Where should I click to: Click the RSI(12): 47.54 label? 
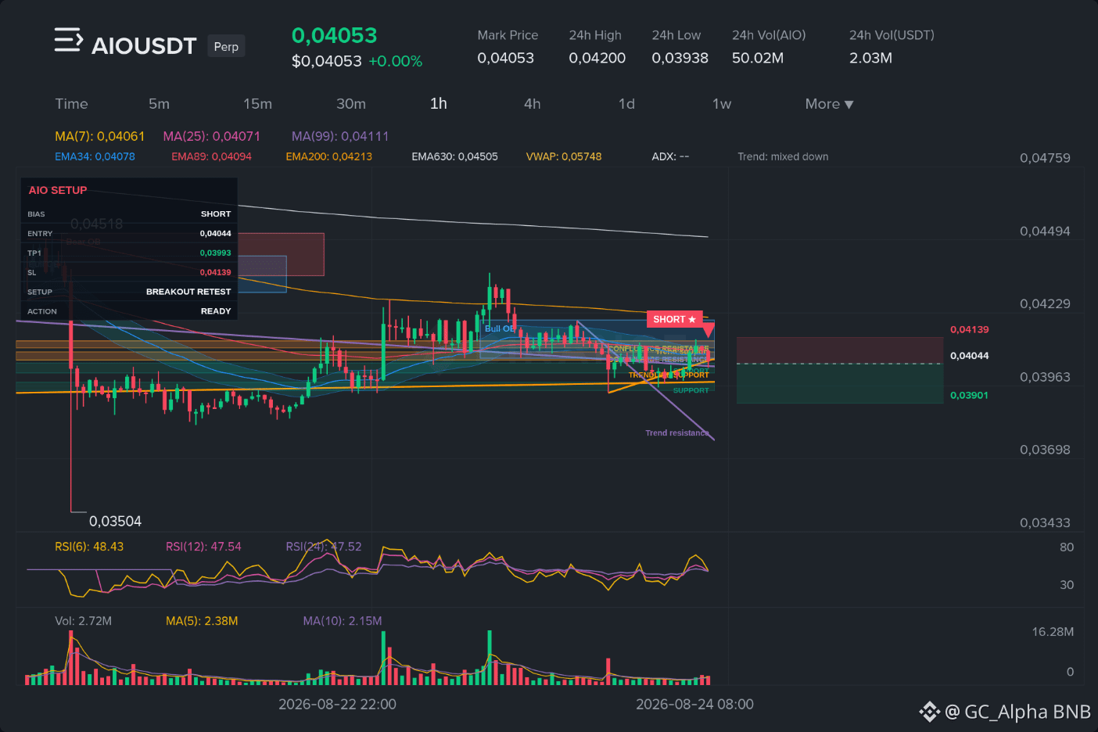pyautogui.click(x=203, y=547)
